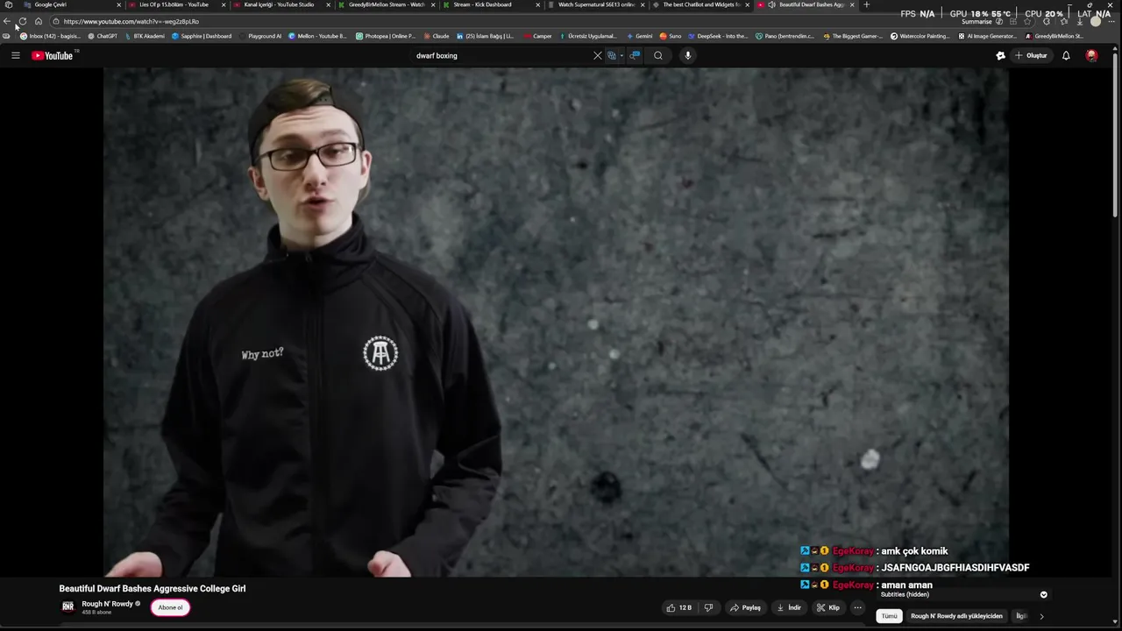The image size is (1122, 631).
Task: Click video title 'Beautiful Dwarf Bashes Aggressive College Girl'
Action: [153, 588]
